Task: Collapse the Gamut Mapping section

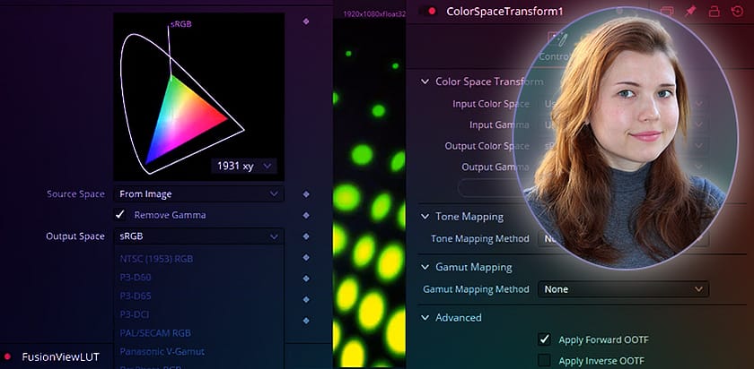Action: pos(425,267)
